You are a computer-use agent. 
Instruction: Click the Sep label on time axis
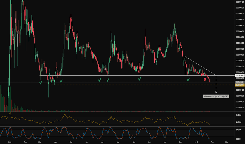pyautogui.click(x=134, y=142)
